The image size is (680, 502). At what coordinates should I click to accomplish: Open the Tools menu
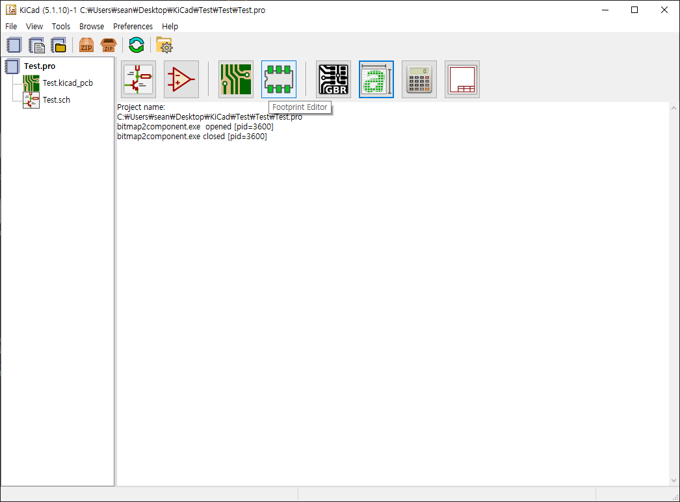pos(60,27)
